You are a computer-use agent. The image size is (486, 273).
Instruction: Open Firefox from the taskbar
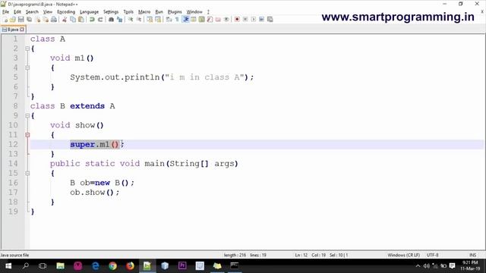pos(130,266)
